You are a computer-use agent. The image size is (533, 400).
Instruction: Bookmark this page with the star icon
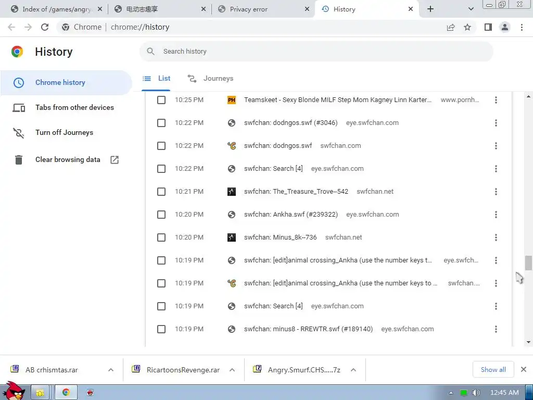(467, 27)
